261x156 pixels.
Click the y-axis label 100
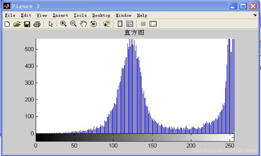(29, 116)
